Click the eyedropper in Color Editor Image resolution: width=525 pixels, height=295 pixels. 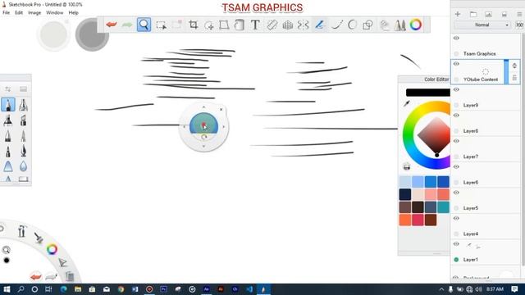[x=407, y=104]
